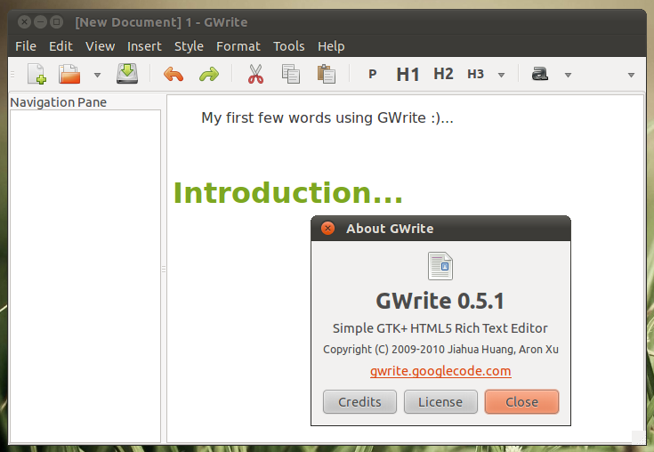Open the Format menu

tap(238, 46)
